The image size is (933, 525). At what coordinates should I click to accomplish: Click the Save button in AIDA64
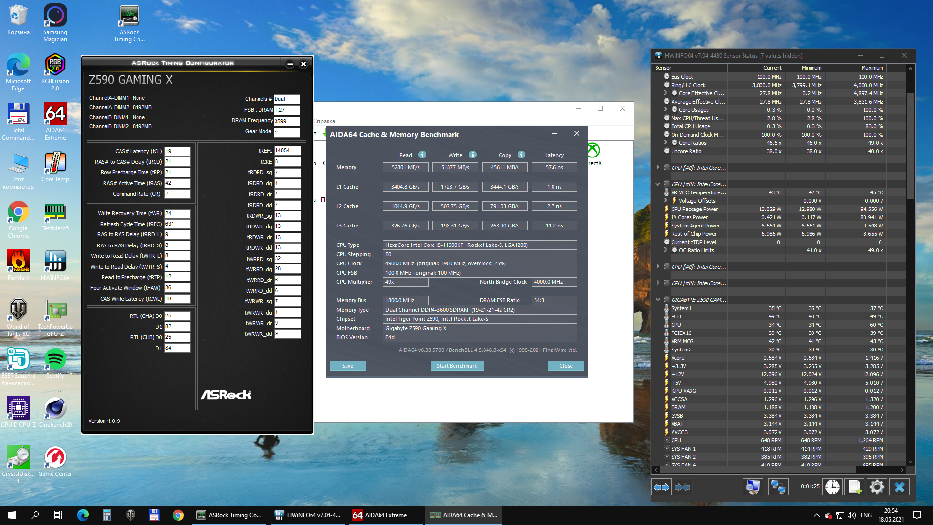(347, 366)
